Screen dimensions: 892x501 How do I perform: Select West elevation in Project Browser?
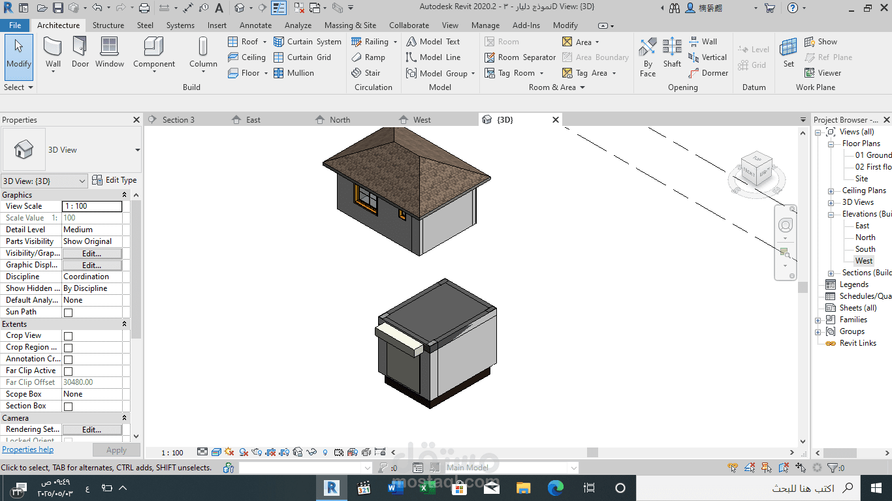point(864,261)
